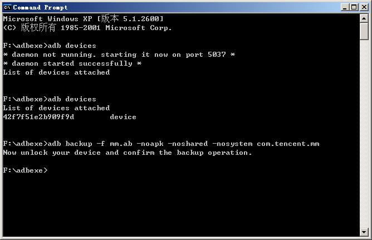The height and width of the screenshot is (240, 372).
Task: Click the empty scrollbar track below the thumb
Action: pyautogui.click(x=364, y=134)
